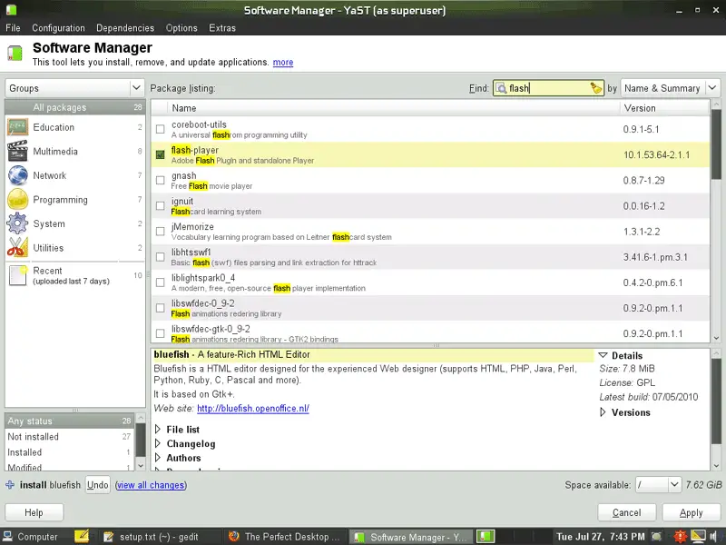Viewport: 726px width, 545px height.
Task: Check the libswfdec-gtk-0_9-2 checkbox
Action: pyautogui.click(x=161, y=332)
